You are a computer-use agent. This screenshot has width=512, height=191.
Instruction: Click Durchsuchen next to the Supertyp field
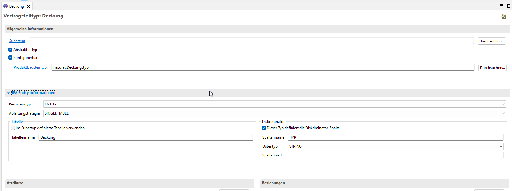point(492,41)
